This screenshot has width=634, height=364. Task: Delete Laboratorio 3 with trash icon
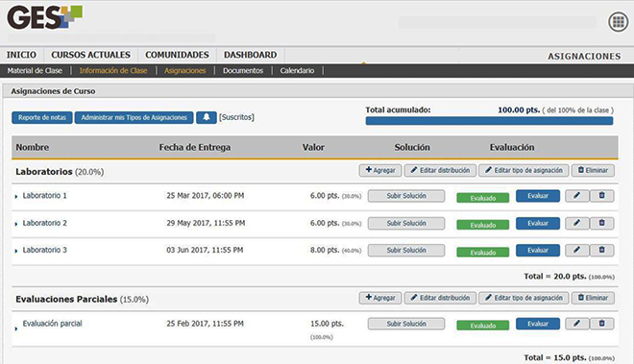click(x=601, y=250)
